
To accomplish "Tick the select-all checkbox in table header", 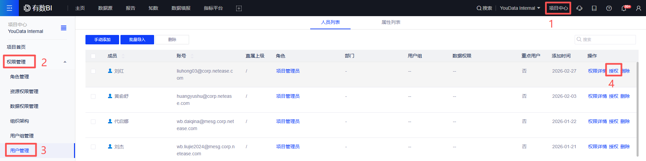I will tap(93, 56).
